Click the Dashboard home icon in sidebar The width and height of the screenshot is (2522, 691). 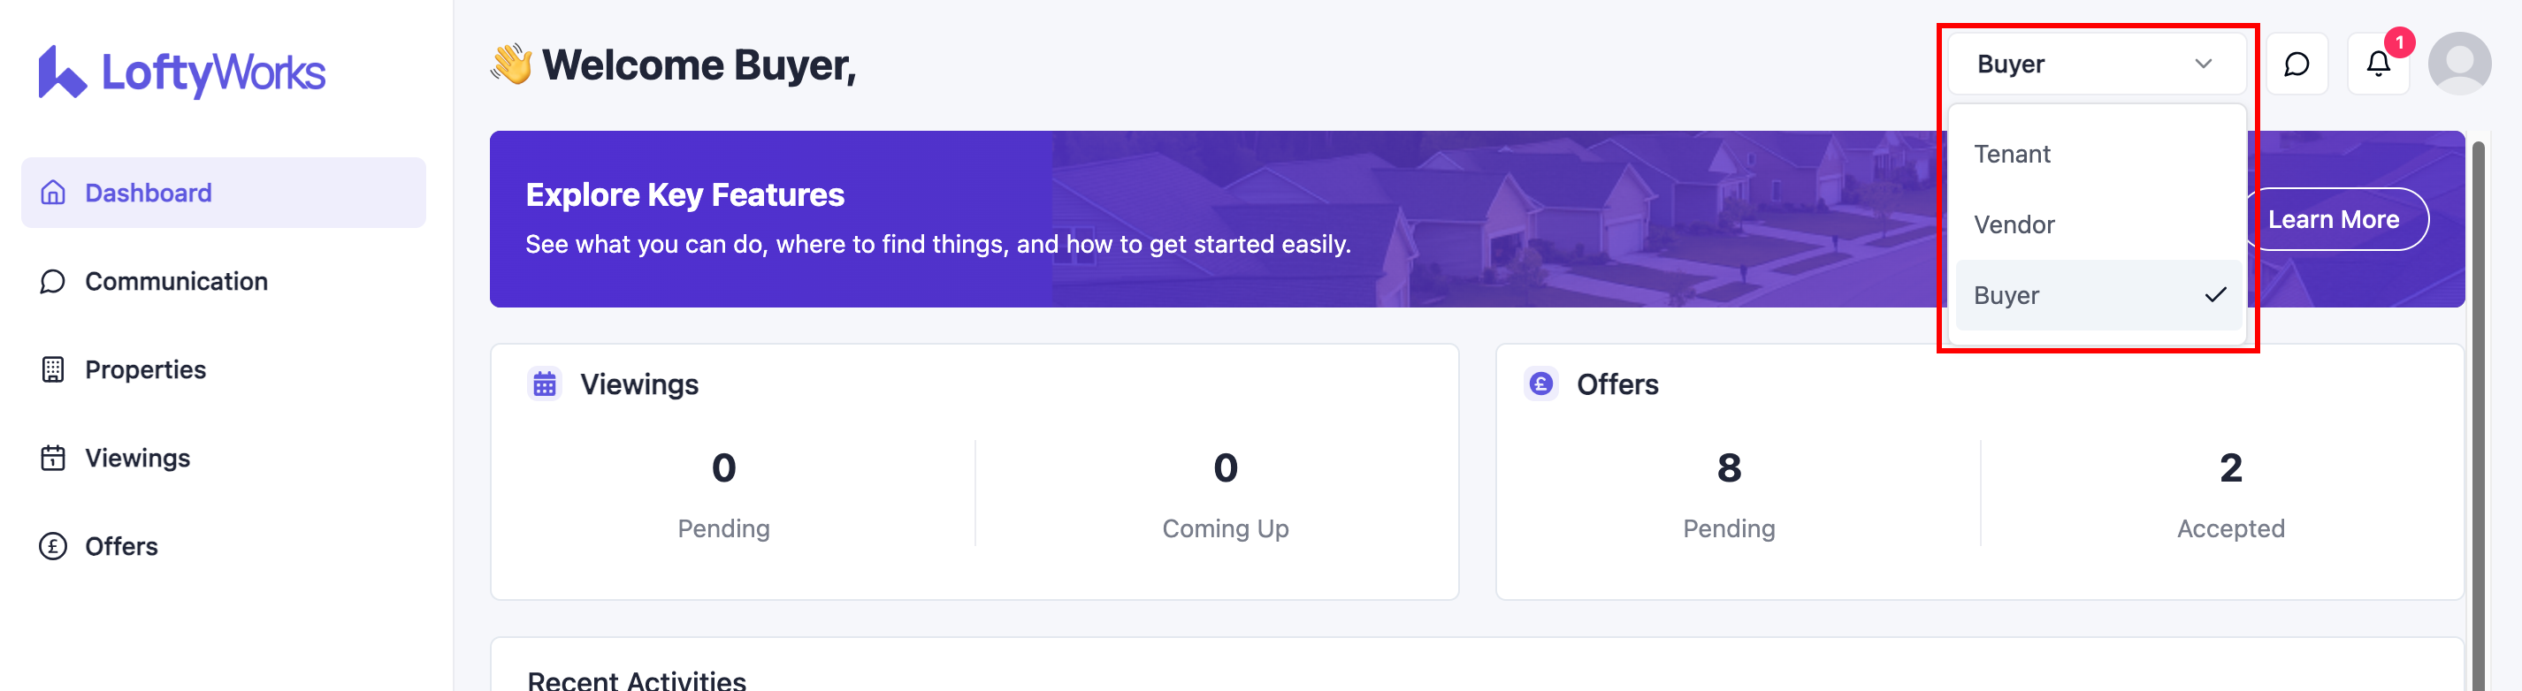click(x=53, y=193)
